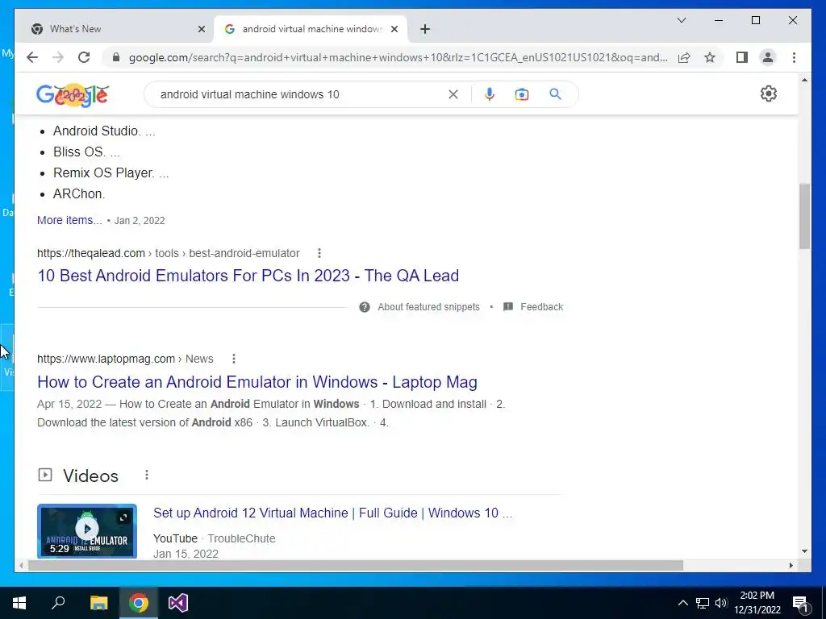Screen dimensions: 826x619
Task: Open a new tab with the plus button
Action: [425, 29]
